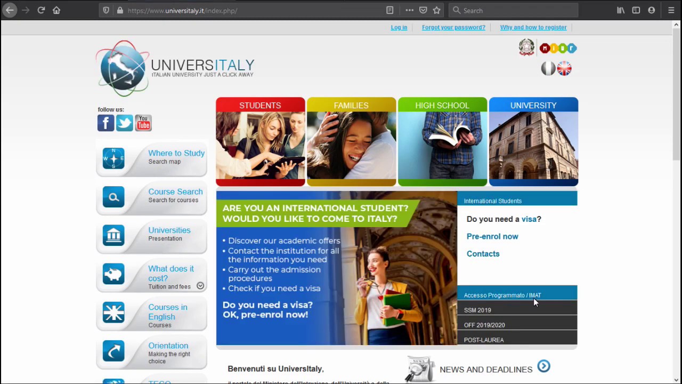Screen dimensions: 682x384
Task: Open the Course Search link
Action: click(175, 191)
